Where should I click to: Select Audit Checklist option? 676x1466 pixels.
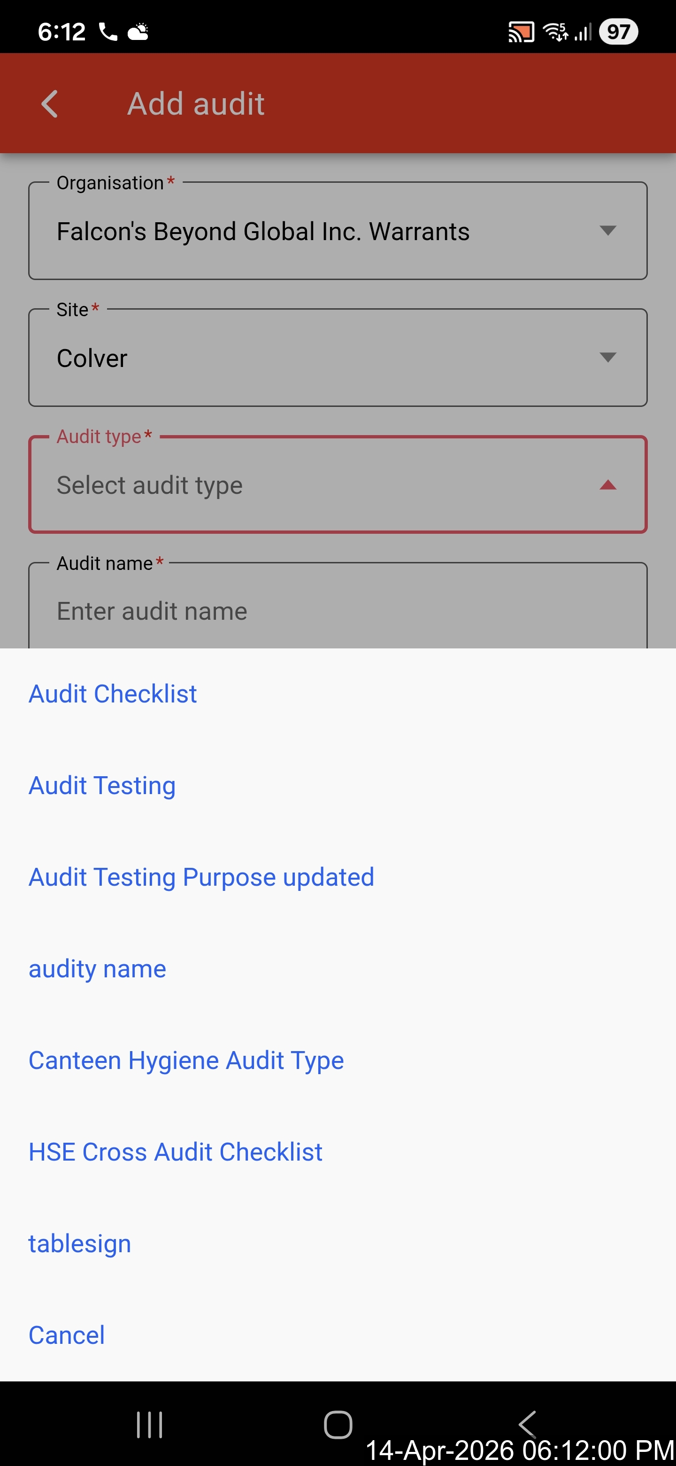tap(113, 694)
